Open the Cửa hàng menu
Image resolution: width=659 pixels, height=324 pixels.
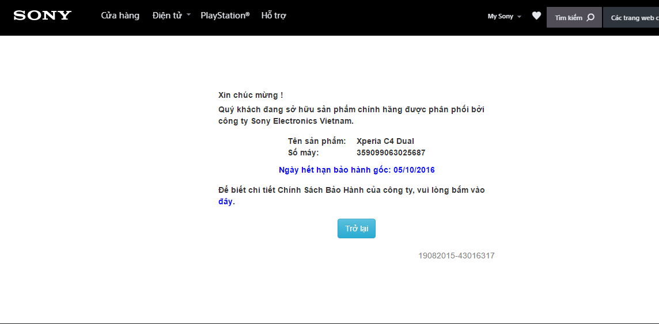(x=120, y=16)
